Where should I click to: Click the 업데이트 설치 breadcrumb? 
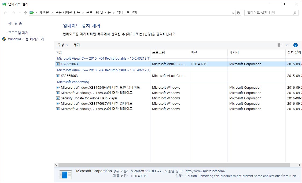pyautogui.click(x=127, y=13)
